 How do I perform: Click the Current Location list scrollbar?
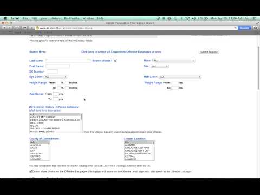tap(154, 151)
